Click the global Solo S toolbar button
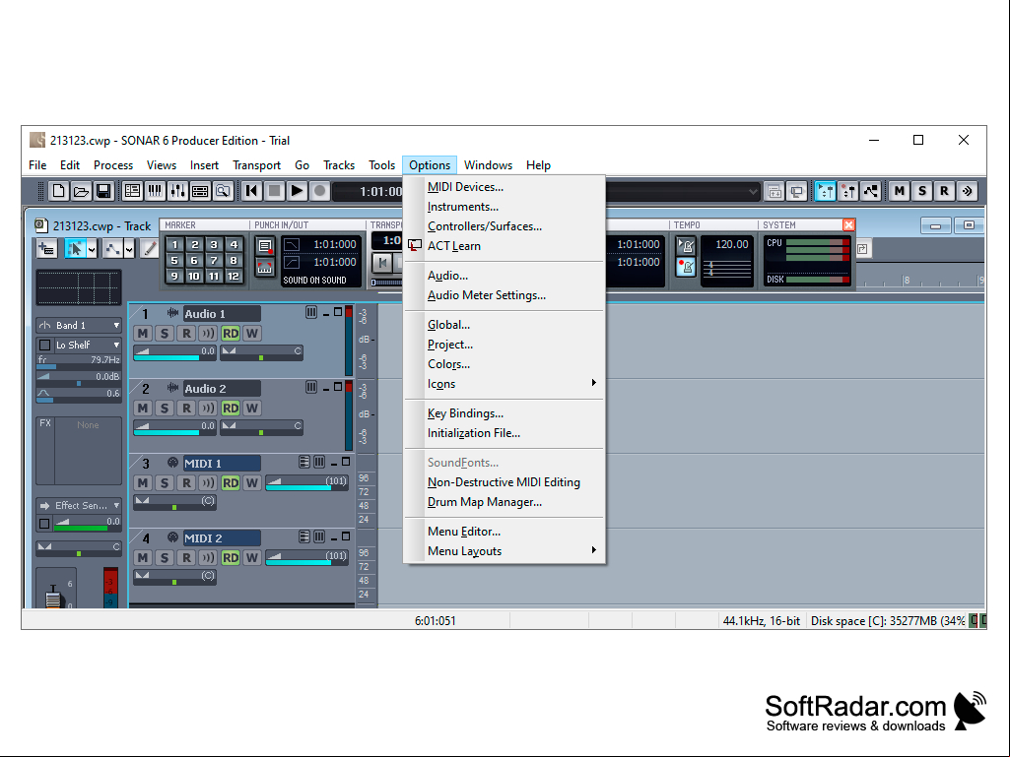Screen dimensions: 1010x757 (x=922, y=191)
